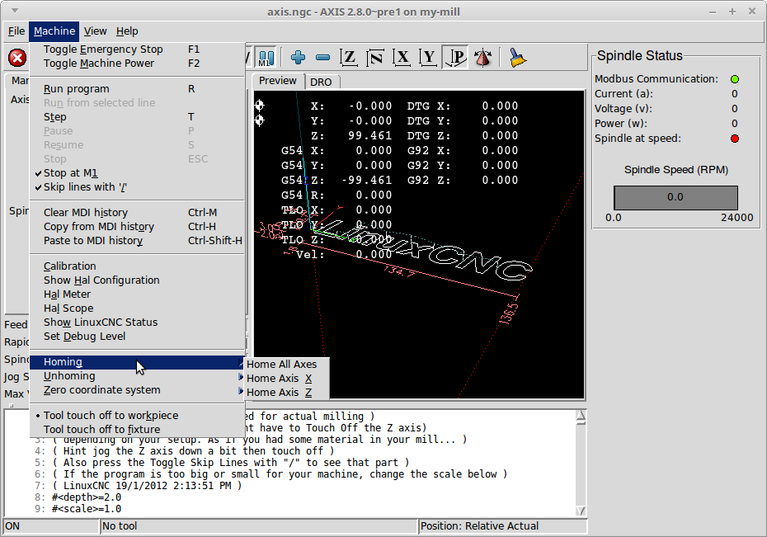Open the File menu
The image size is (767, 537).
[16, 31]
